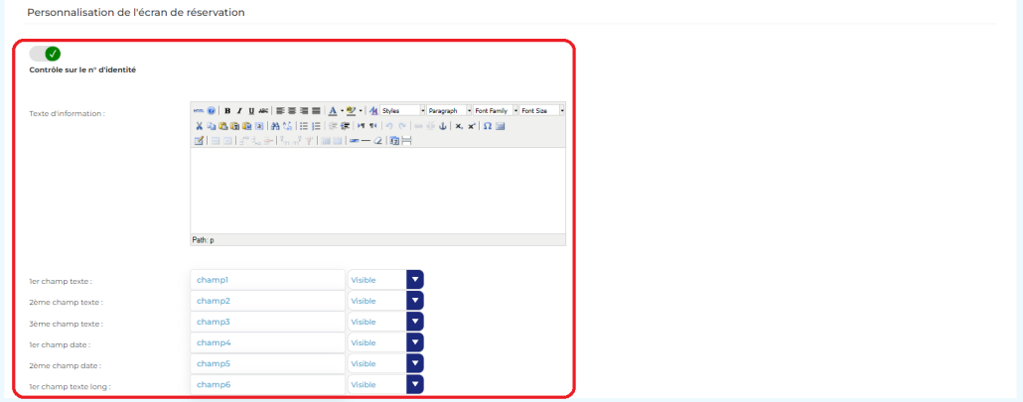Disable the Contrôle sur le n° d'identité switch

point(46,54)
